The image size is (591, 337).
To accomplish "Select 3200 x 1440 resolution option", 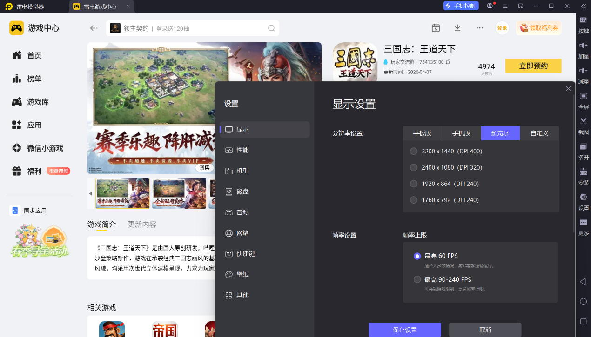I will coord(414,151).
